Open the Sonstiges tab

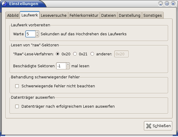coord(153,15)
